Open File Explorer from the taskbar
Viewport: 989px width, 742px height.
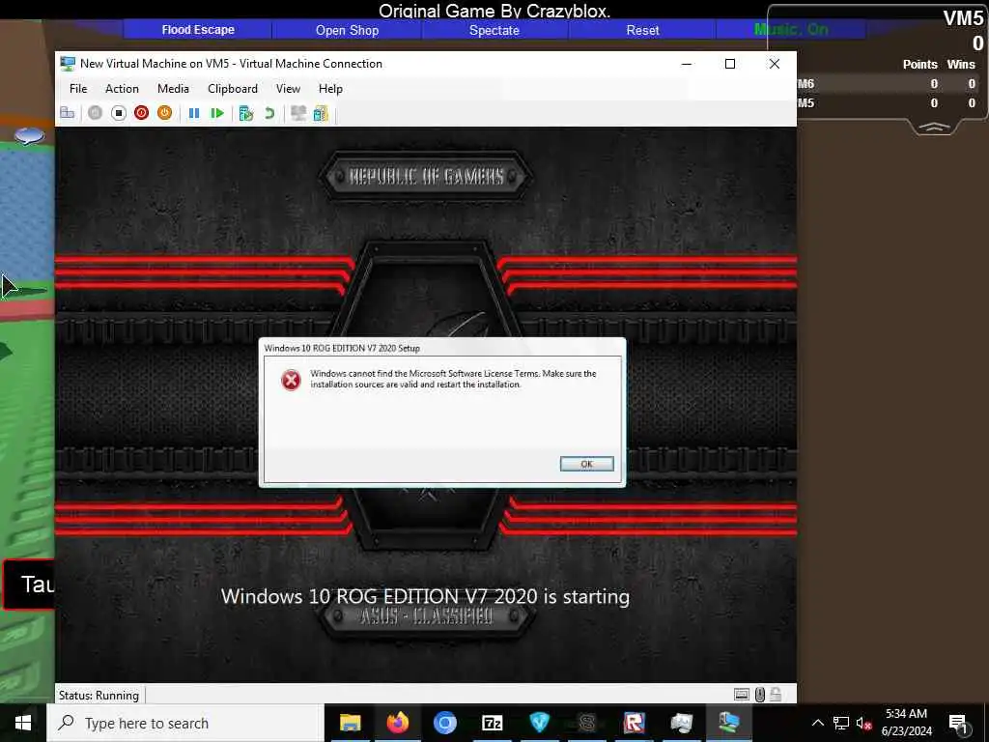click(350, 723)
